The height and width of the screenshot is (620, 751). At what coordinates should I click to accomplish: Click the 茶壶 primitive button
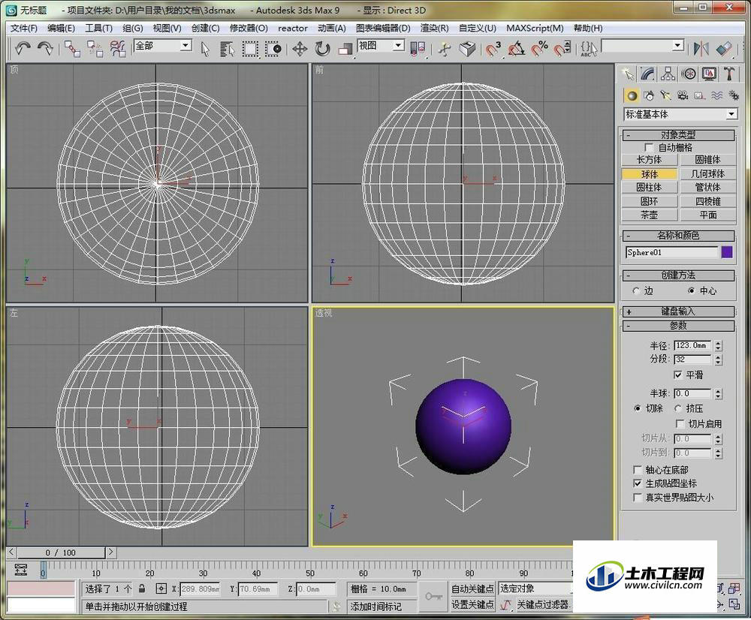click(649, 215)
